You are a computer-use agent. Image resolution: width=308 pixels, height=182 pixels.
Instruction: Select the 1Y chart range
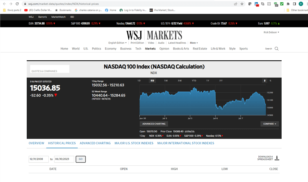pyautogui.click(x=208, y=81)
